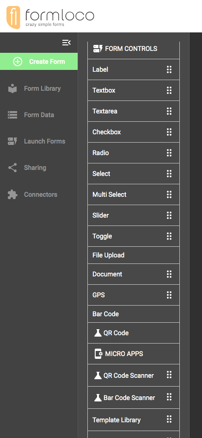The height and width of the screenshot is (438, 202).
Task: Select the Radio form control
Action: coord(134,153)
